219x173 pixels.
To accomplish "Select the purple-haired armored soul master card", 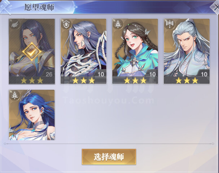I will coord(83,51).
